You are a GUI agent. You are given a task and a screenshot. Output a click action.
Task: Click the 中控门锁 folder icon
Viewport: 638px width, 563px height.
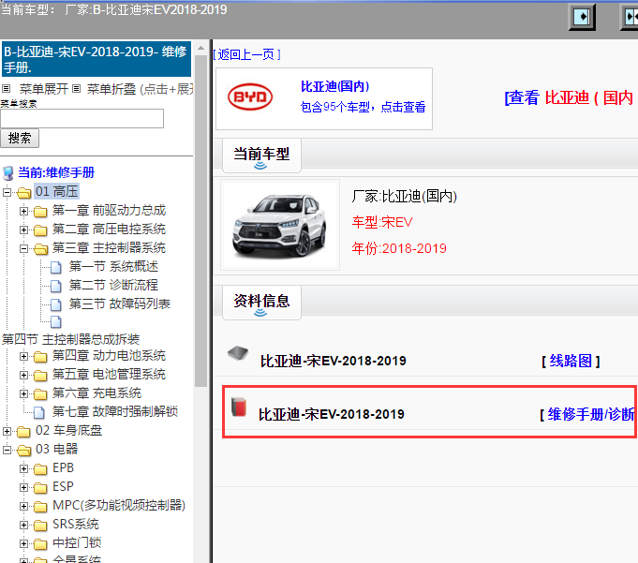(40, 543)
